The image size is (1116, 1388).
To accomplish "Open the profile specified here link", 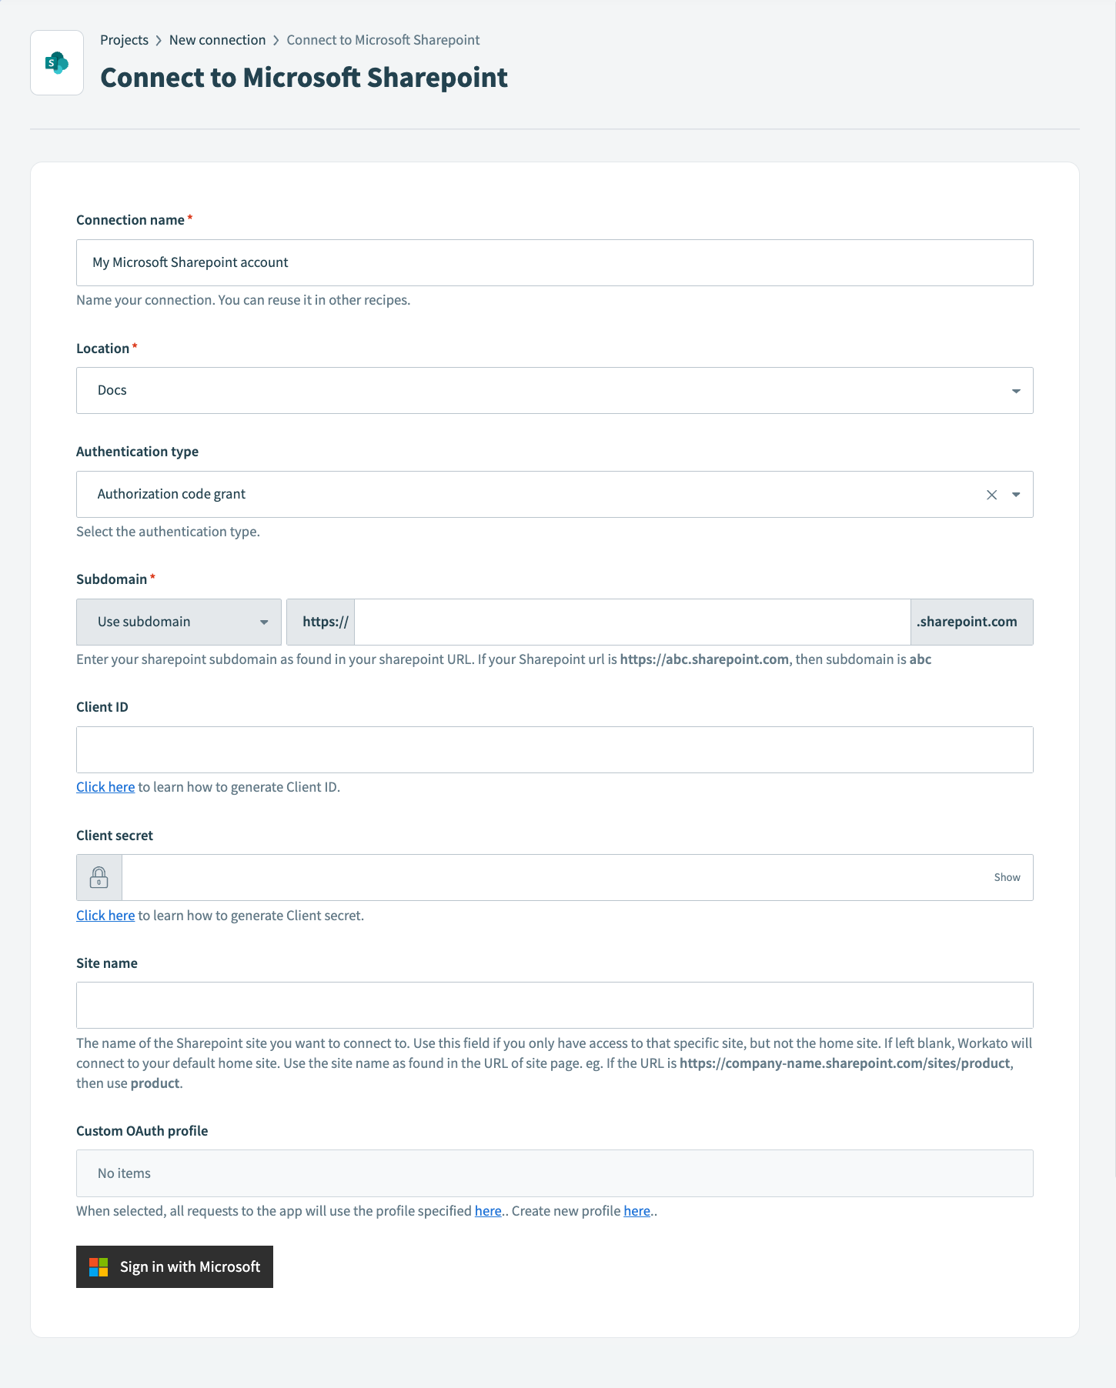I will click(x=488, y=1211).
